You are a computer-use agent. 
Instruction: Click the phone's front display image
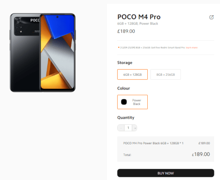coord(57,52)
